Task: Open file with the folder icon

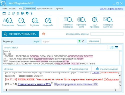Action: click(x=4, y=13)
